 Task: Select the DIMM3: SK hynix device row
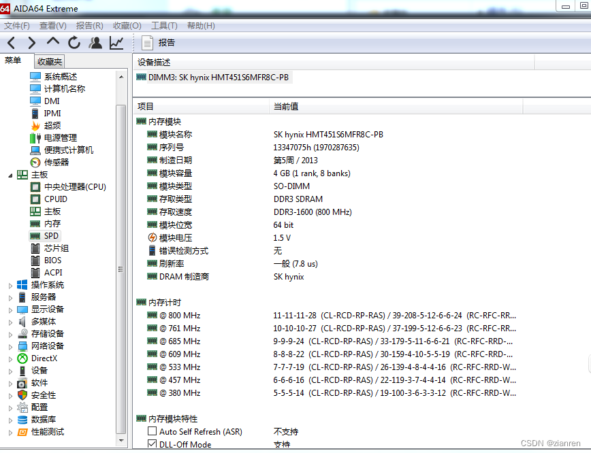213,77
